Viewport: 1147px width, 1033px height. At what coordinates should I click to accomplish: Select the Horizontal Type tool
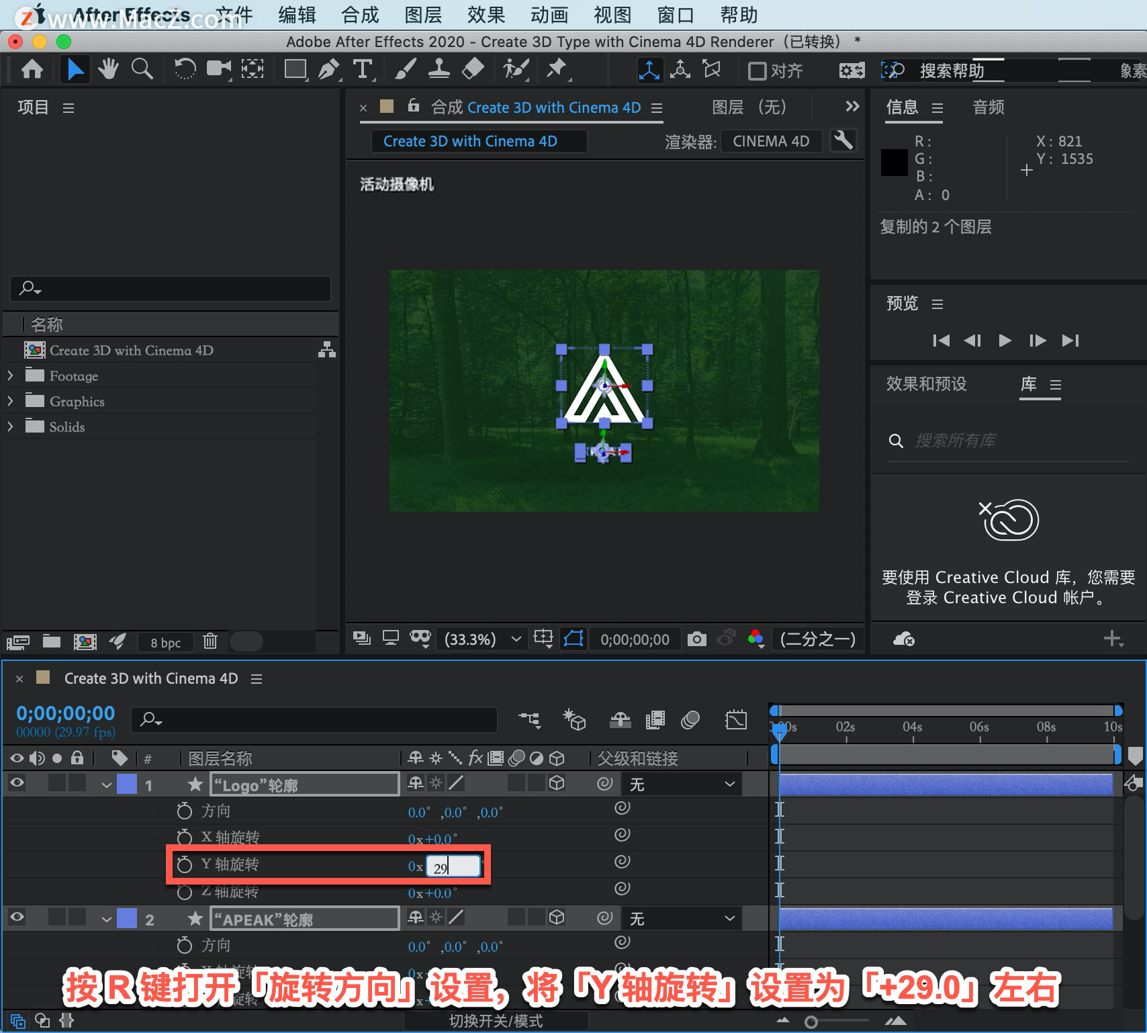tap(363, 69)
